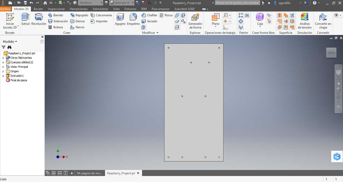Open the Genérico material dropdown
The height and width of the screenshot is (182, 343).
[x=91, y=3]
